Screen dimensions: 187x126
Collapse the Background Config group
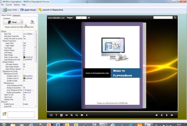coord(3,71)
